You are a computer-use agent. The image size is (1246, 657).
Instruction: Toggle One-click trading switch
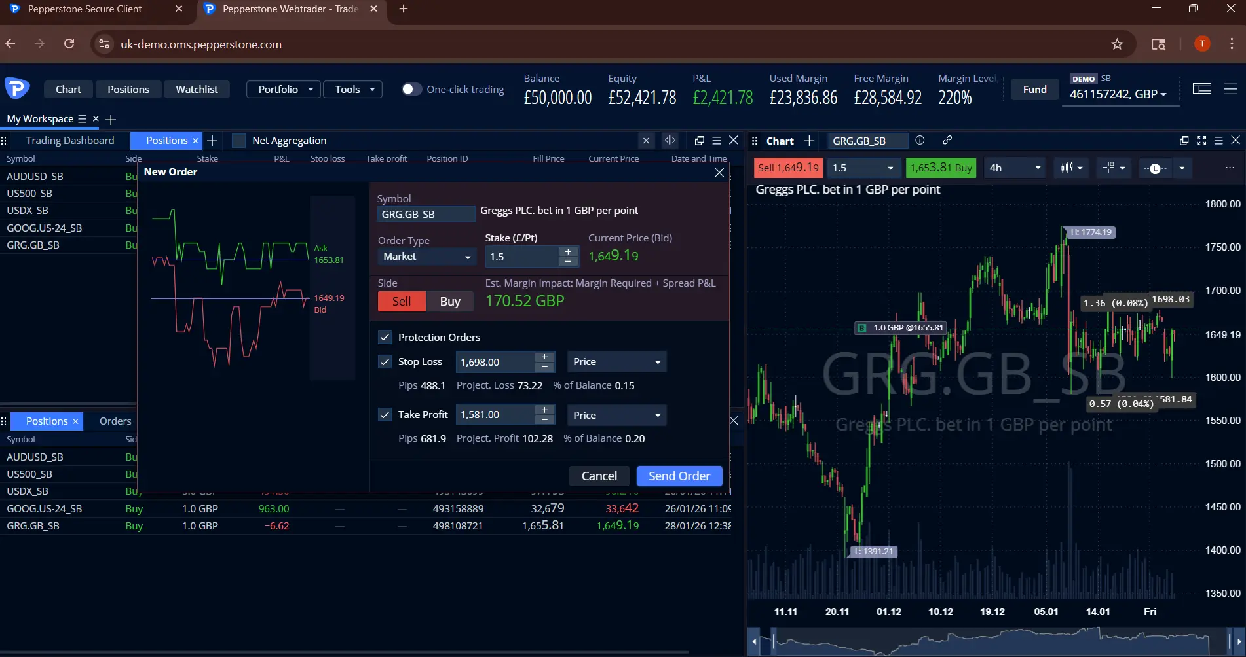[411, 89]
